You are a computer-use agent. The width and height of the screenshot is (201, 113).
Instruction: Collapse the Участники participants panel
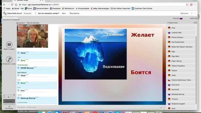(167, 23)
